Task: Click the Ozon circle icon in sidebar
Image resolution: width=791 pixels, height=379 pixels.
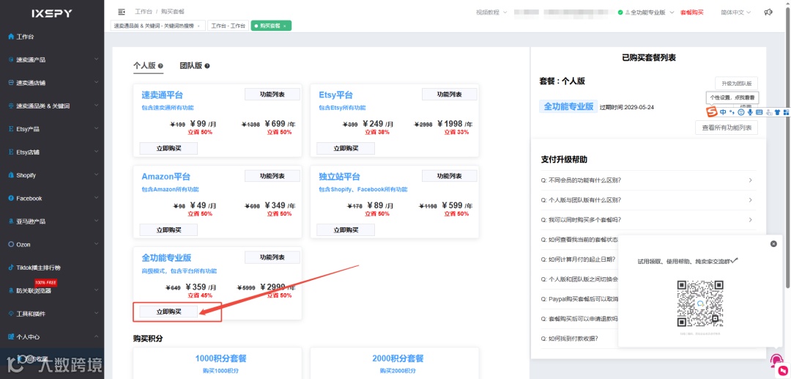Action: click(x=11, y=244)
